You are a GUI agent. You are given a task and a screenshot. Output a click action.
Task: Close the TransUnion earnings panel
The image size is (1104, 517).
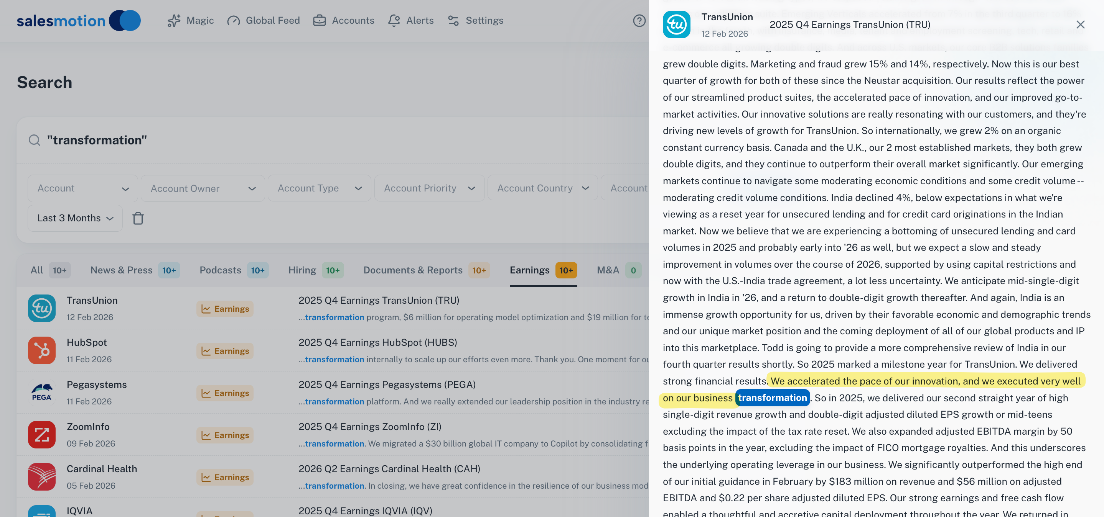pos(1080,25)
